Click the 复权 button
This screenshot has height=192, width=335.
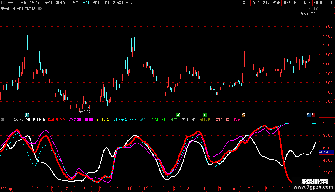pyautogui.click(x=245, y=3)
